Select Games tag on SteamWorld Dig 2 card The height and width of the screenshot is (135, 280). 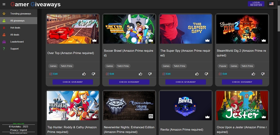(234, 66)
